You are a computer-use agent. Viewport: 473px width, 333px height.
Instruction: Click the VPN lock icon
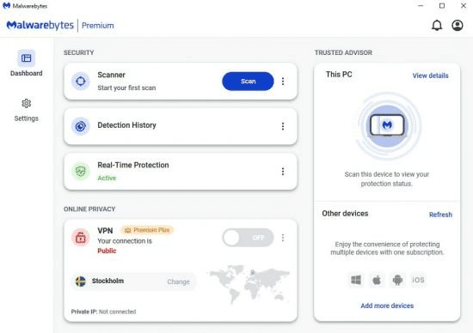pos(81,238)
